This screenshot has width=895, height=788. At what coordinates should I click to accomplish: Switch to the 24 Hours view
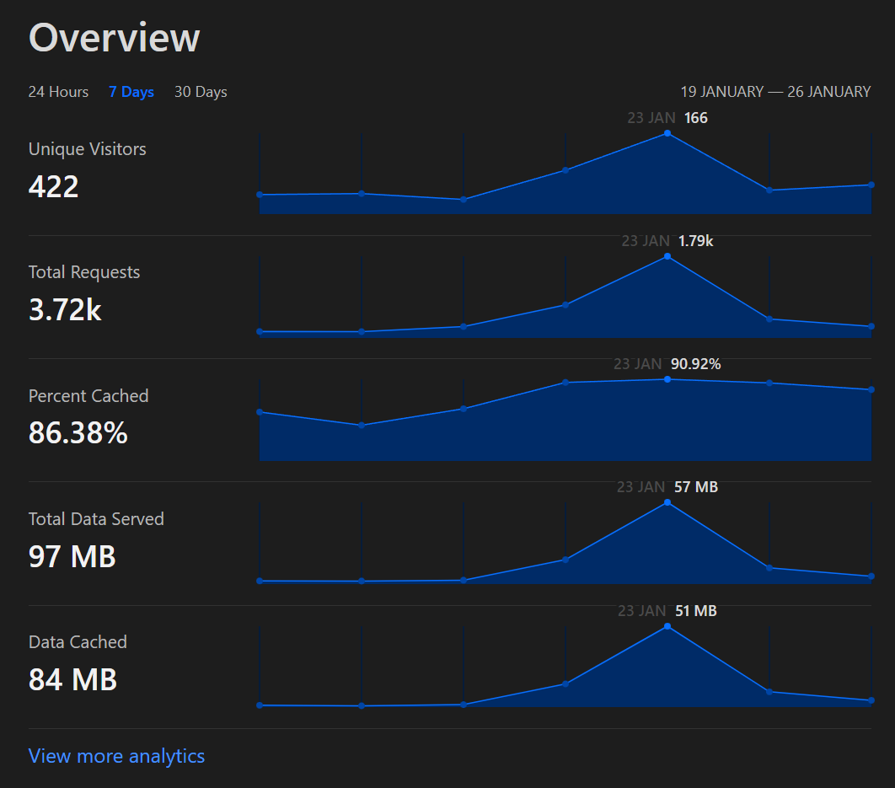click(57, 92)
